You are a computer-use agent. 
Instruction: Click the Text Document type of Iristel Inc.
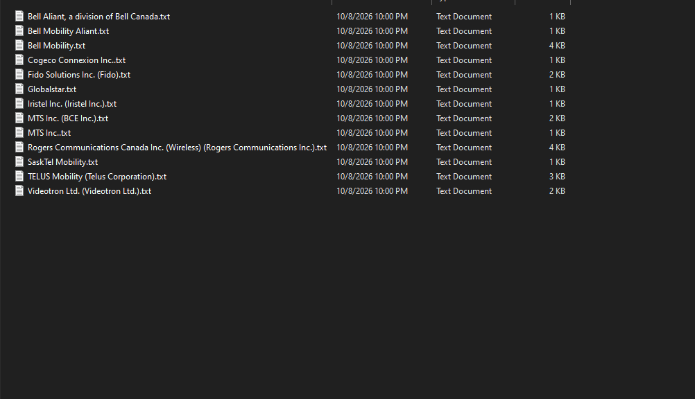click(463, 104)
